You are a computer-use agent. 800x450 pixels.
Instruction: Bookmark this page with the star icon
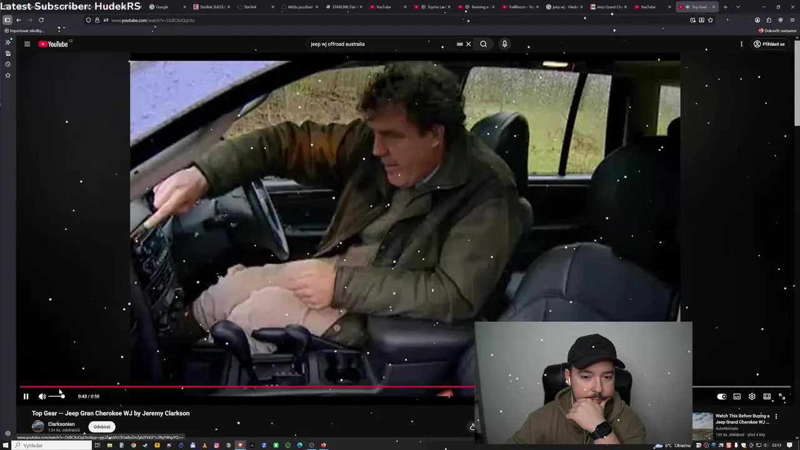pyautogui.click(x=710, y=20)
